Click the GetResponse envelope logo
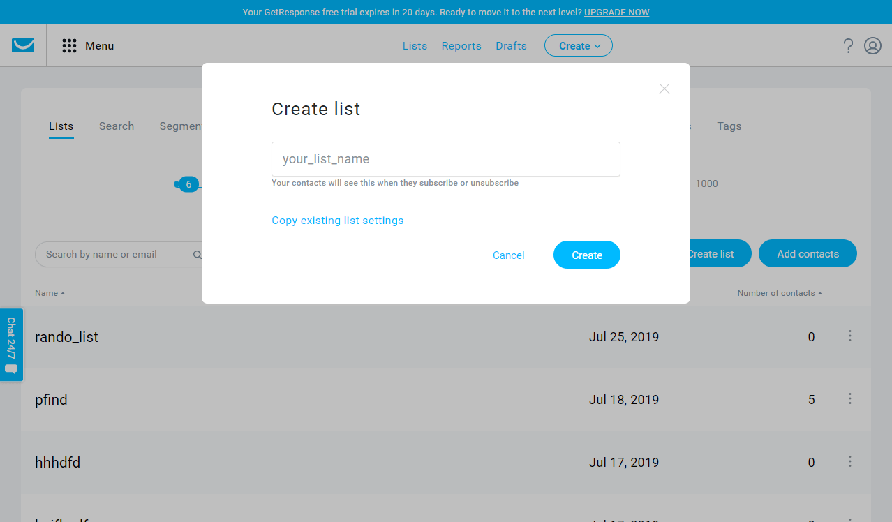Screen dimensions: 892x522 point(23,45)
